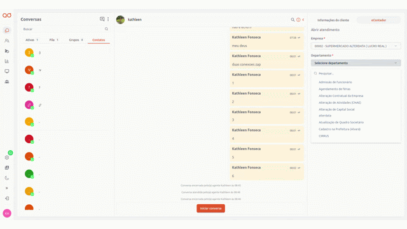This screenshot has height=229, width=407.
Task: Open the monitor screen icon in sidebar
Action: click(7, 71)
